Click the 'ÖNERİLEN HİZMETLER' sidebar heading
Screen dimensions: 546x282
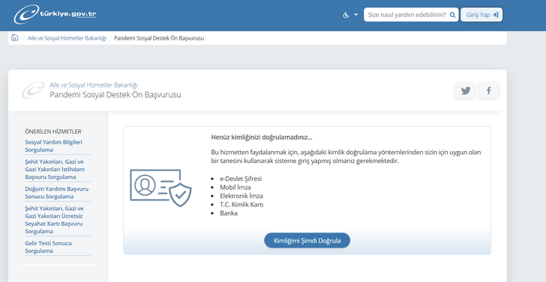click(53, 132)
